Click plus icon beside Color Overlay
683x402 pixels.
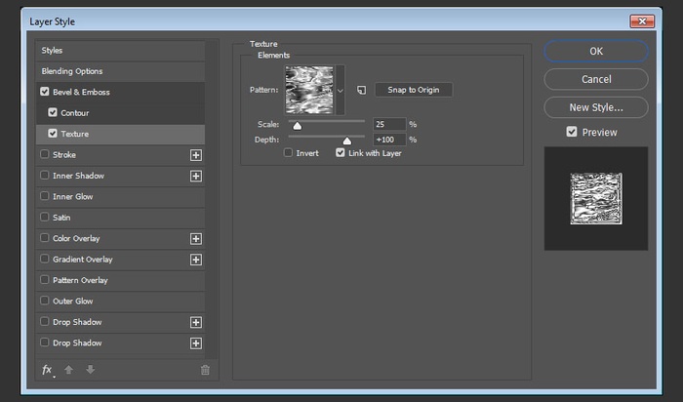pyautogui.click(x=195, y=239)
